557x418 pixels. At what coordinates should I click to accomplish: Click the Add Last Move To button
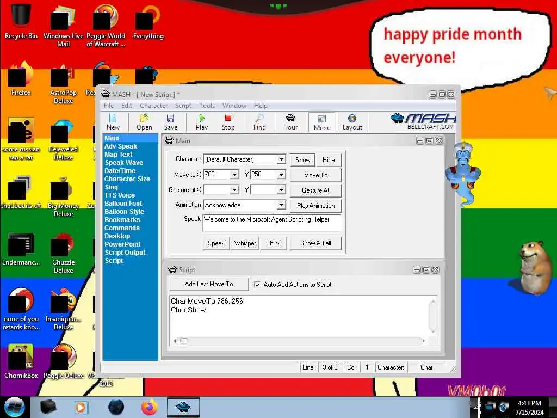pos(209,284)
